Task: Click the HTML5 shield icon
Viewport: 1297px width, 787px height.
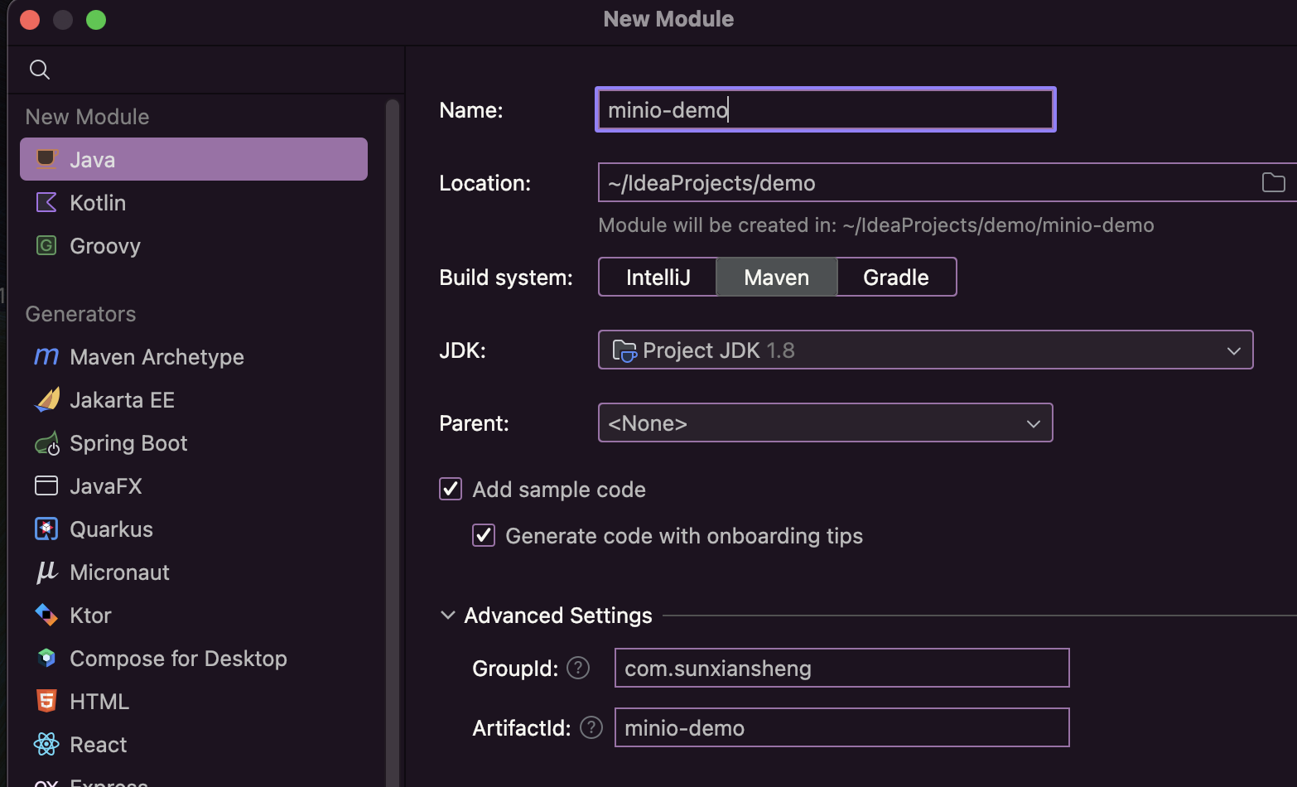Action: (x=46, y=701)
